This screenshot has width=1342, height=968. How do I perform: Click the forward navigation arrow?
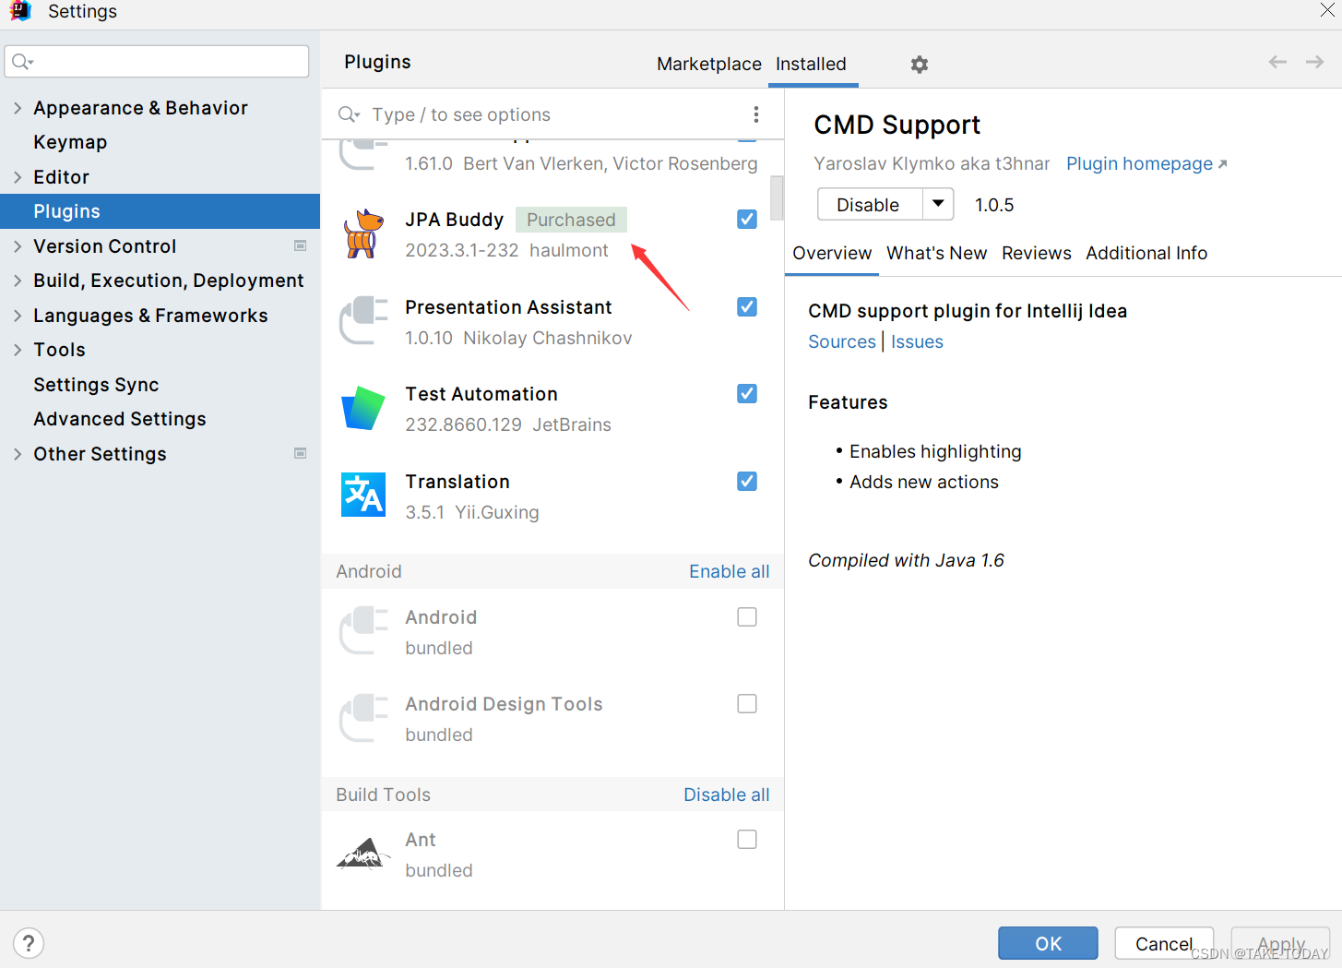(x=1315, y=62)
